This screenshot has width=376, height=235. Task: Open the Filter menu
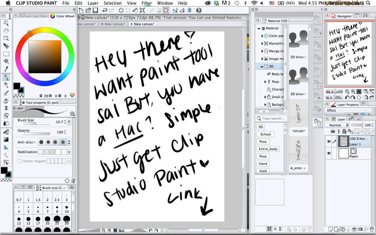147,3
